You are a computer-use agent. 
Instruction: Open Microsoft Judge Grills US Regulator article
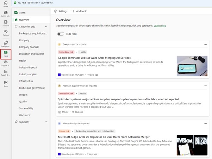tap(104, 137)
